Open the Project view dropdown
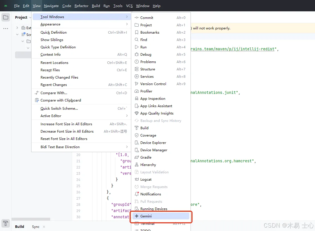Viewport: 315px width, 231px height. [x=23, y=18]
